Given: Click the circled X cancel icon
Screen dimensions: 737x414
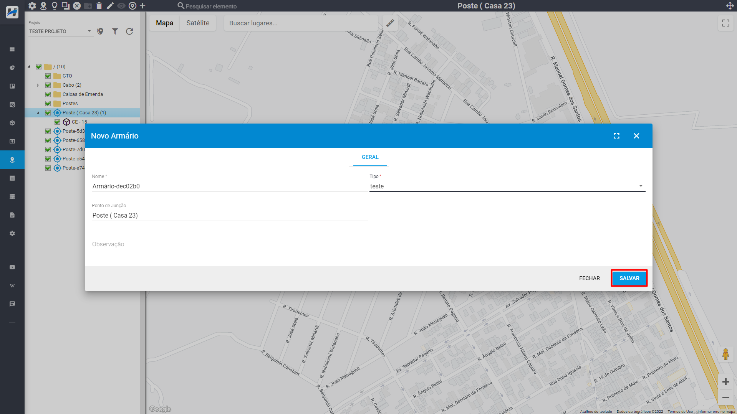Looking at the screenshot, I should coord(77,6).
